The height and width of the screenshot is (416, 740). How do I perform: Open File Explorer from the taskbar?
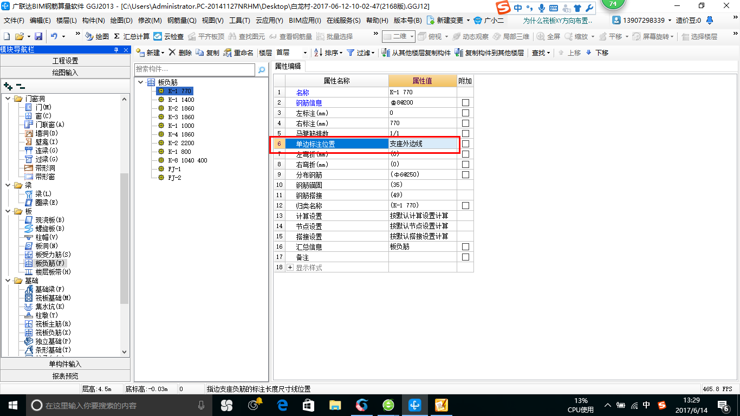point(335,405)
